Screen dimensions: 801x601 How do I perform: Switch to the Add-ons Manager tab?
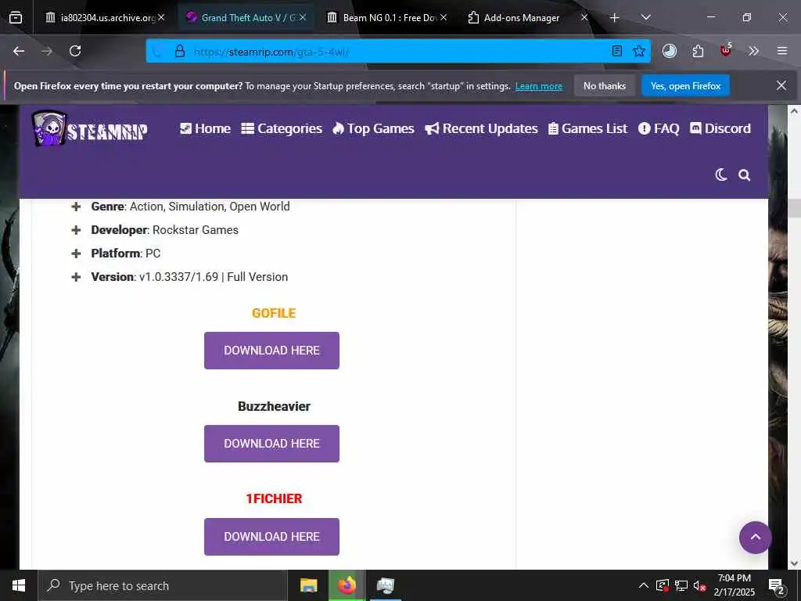pyautogui.click(x=528, y=18)
